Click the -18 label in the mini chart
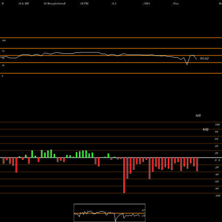Screen dimensions: 222x222 (143, 216)
